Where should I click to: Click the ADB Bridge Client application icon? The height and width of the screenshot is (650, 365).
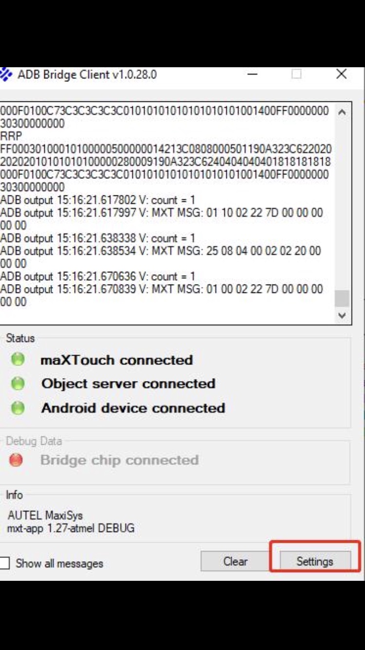click(x=6, y=74)
